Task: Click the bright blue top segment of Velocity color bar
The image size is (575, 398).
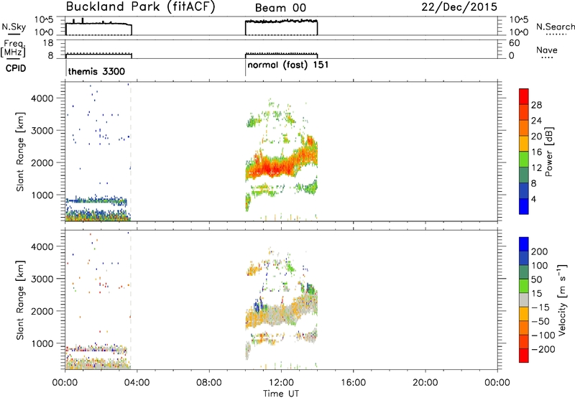Action: pos(524,244)
